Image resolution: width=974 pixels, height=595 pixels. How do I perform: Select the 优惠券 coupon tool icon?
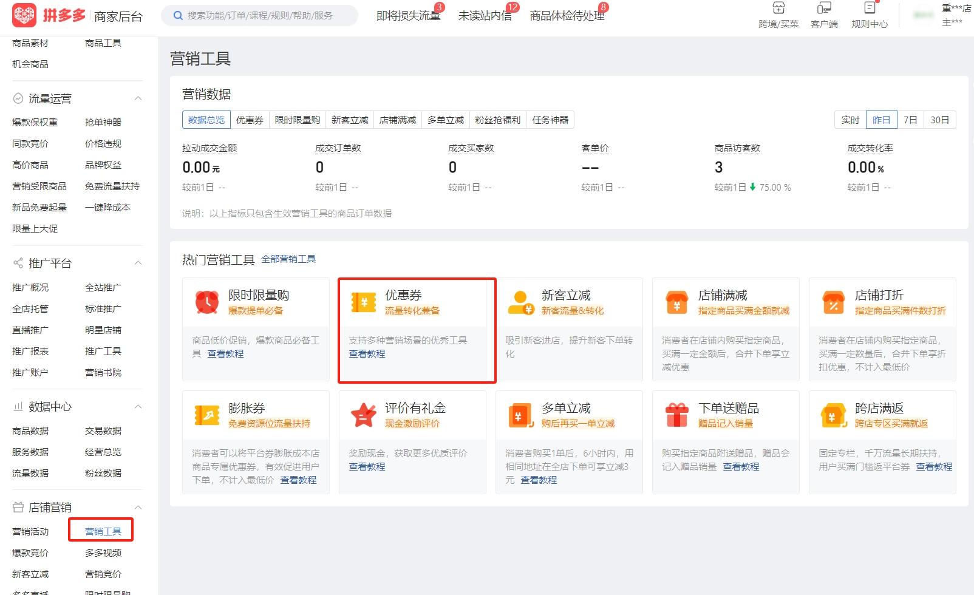point(363,302)
